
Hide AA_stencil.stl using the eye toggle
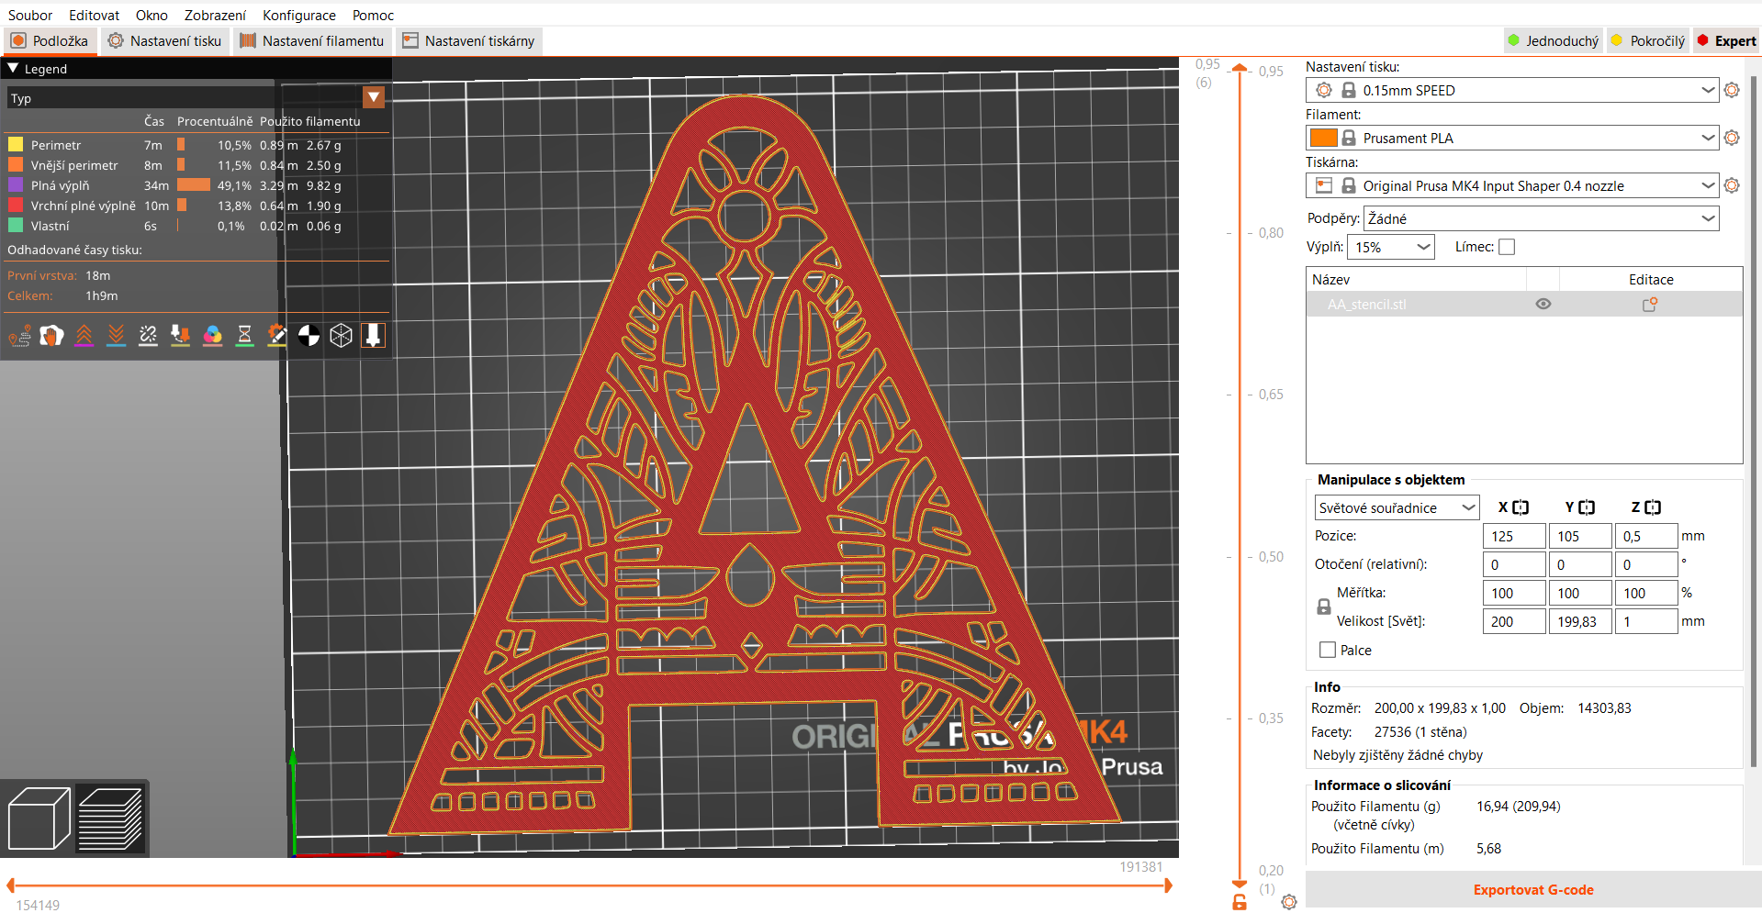tap(1543, 304)
